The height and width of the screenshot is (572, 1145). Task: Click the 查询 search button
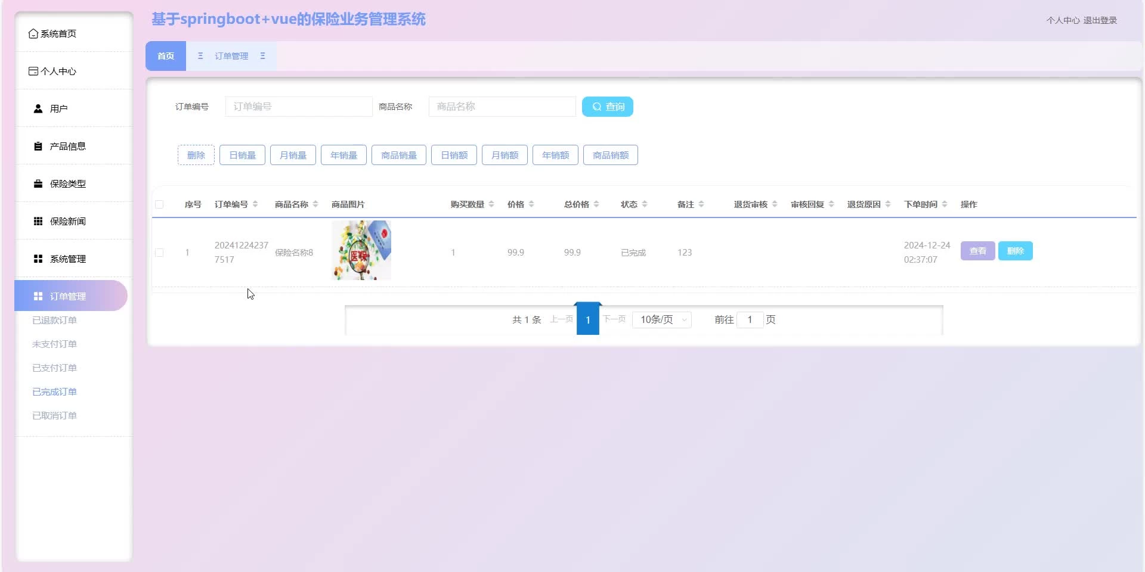coord(608,107)
